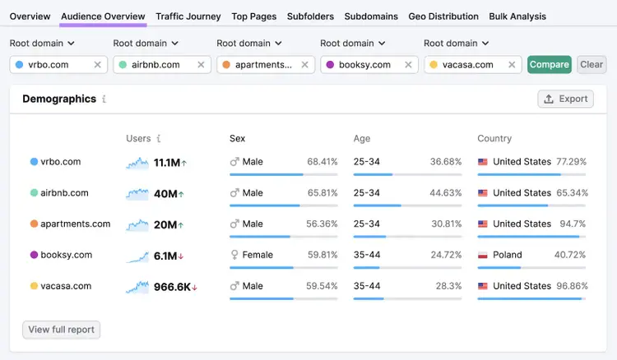This screenshot has width=617, height=360.
Task: Click the up arrow next to 11.1M
Action: pos(183,163)
